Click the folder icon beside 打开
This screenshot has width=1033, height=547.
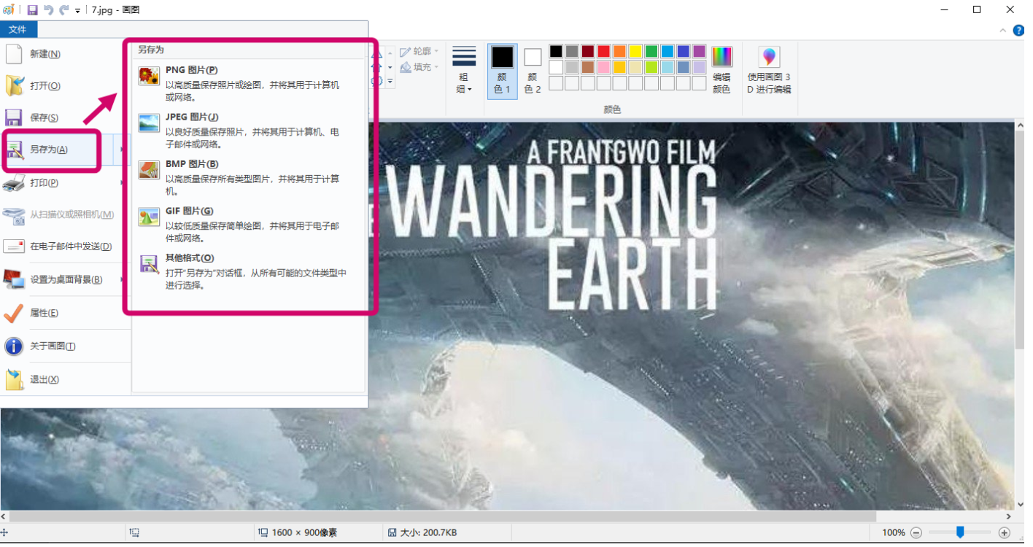pyautogui.click(x=14, y=86)
